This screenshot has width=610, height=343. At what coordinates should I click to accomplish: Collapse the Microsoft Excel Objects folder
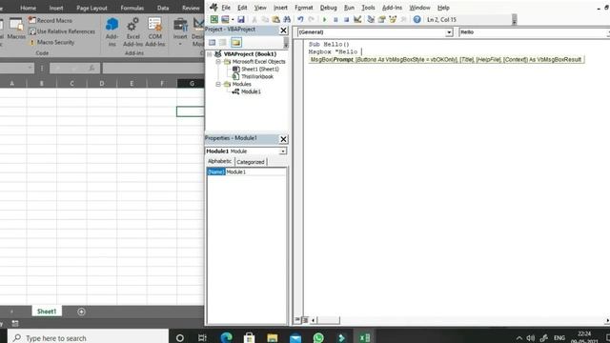[x=218, y=61]
